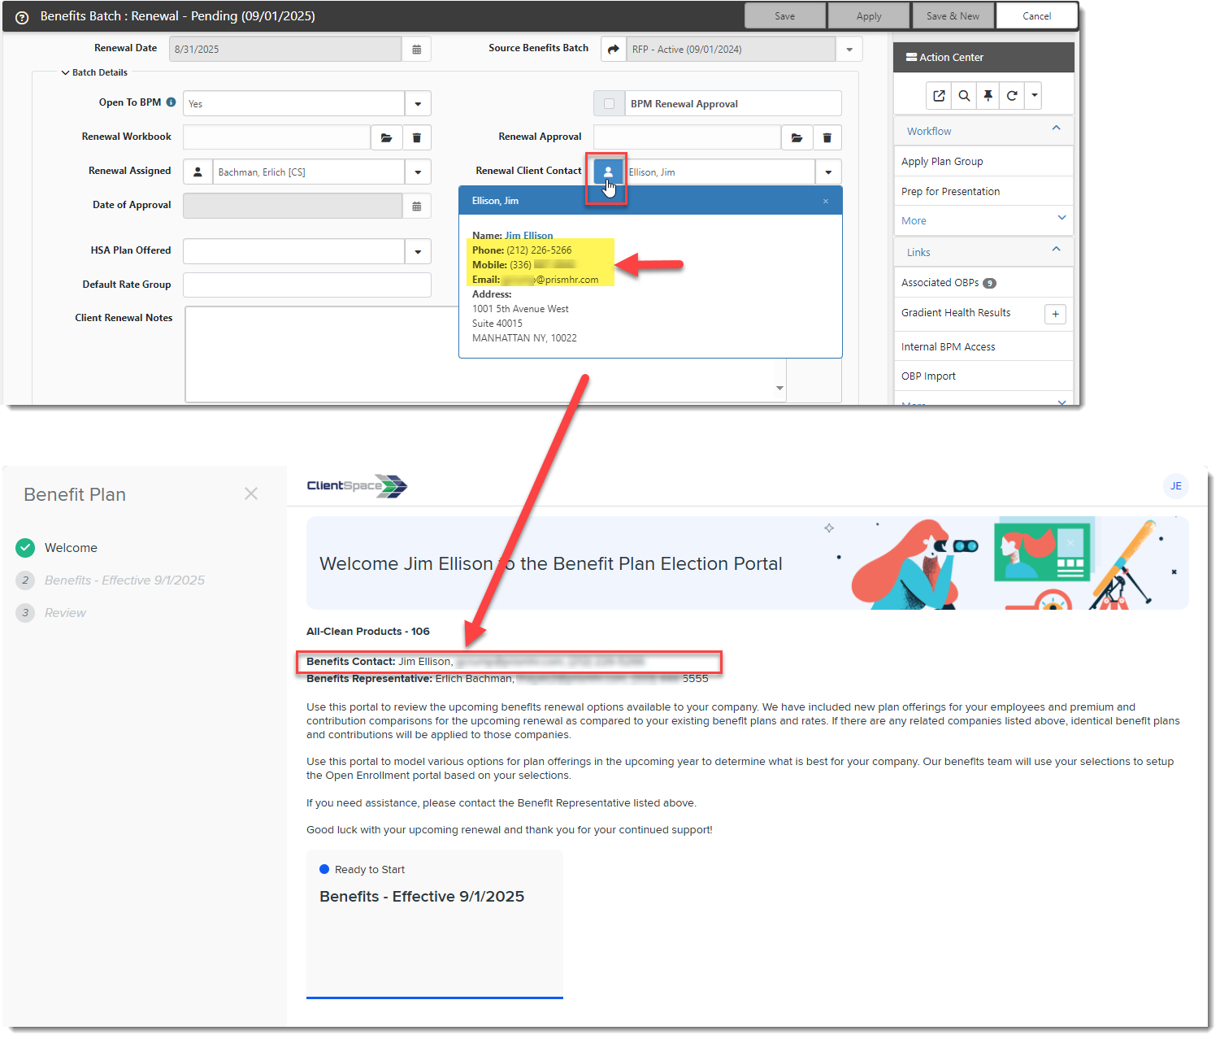Click the Save & New button

953,16
